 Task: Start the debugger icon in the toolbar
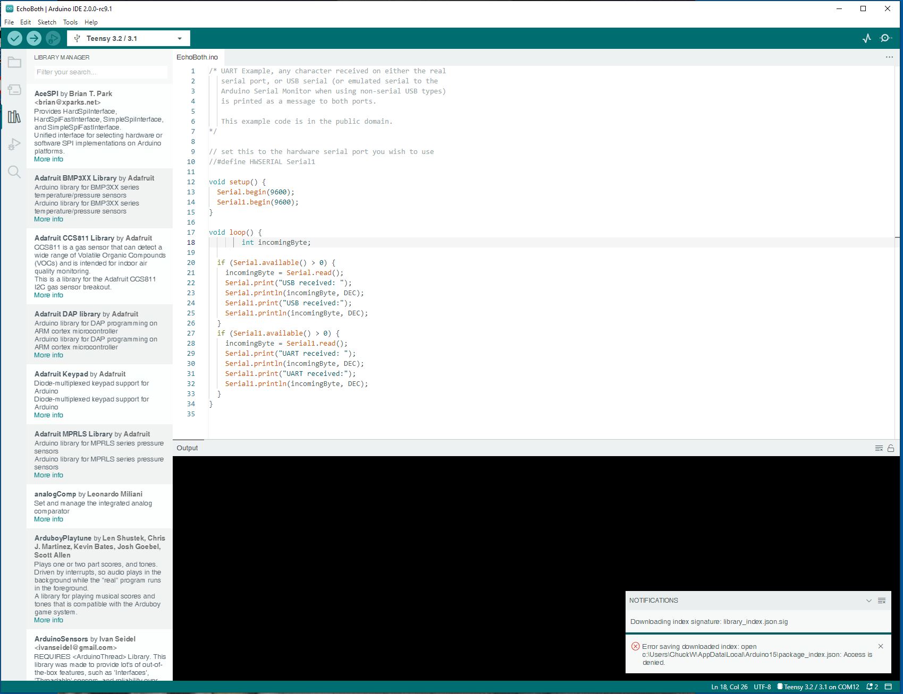coord(53,38)
